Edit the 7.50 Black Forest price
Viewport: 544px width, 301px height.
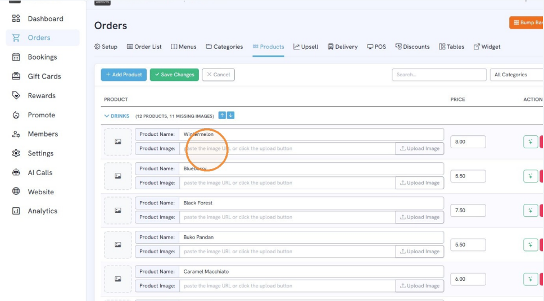(468, 210)
